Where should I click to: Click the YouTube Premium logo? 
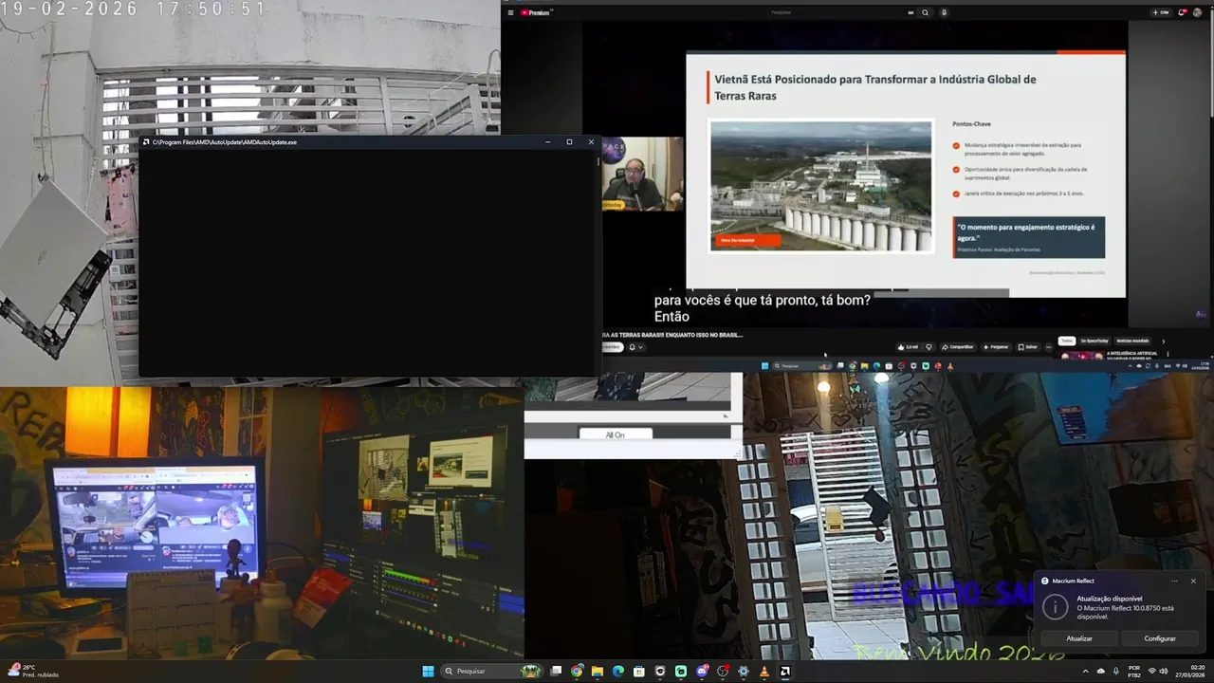click(x=536, y=12)
